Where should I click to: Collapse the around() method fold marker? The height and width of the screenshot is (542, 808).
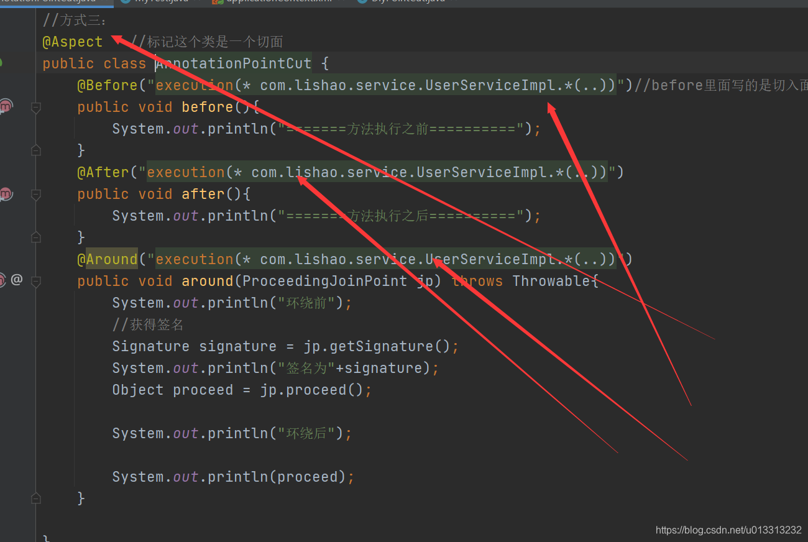pos(35,282)
